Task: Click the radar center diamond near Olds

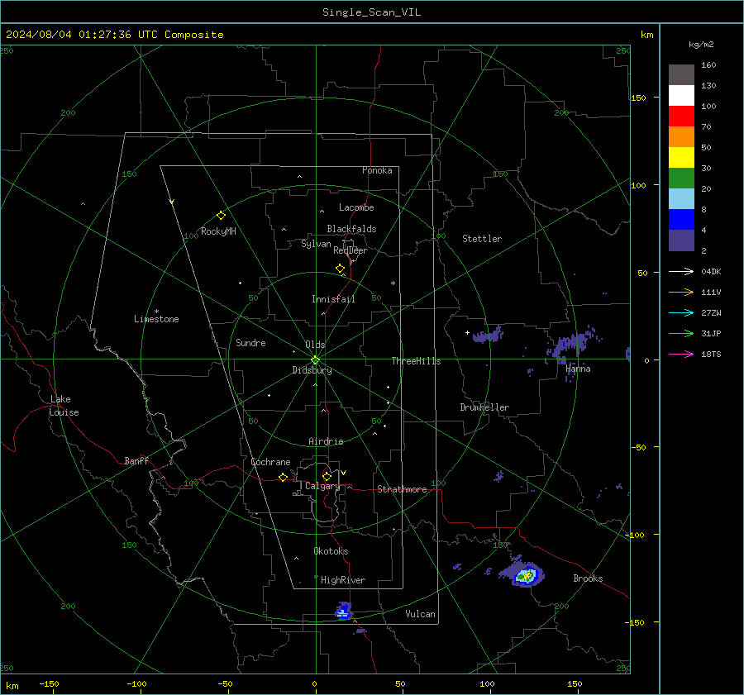Action: pyautogui.click(x=315, y=360)
